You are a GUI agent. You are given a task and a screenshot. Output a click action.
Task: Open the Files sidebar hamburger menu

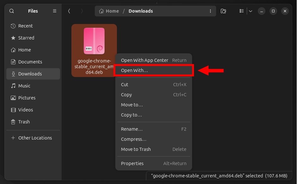pos(55,11)
